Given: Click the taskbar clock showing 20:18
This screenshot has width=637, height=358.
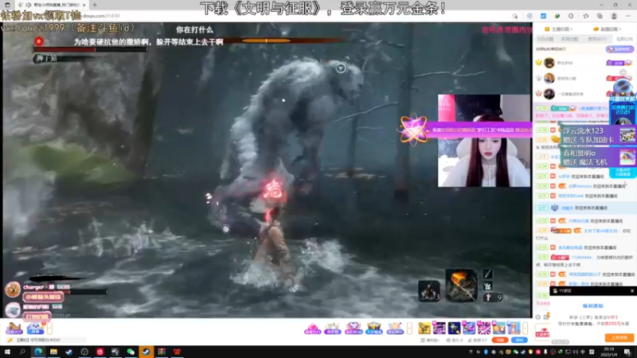Looking at the screenshot, I should click(x=609, y=352).
